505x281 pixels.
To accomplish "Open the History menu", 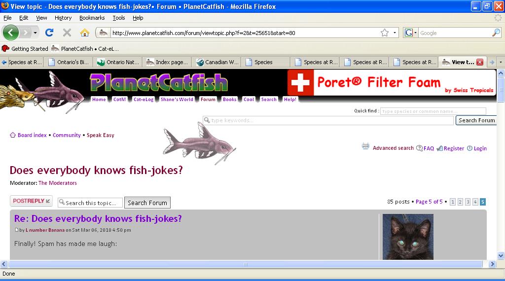I will point(63,18).
